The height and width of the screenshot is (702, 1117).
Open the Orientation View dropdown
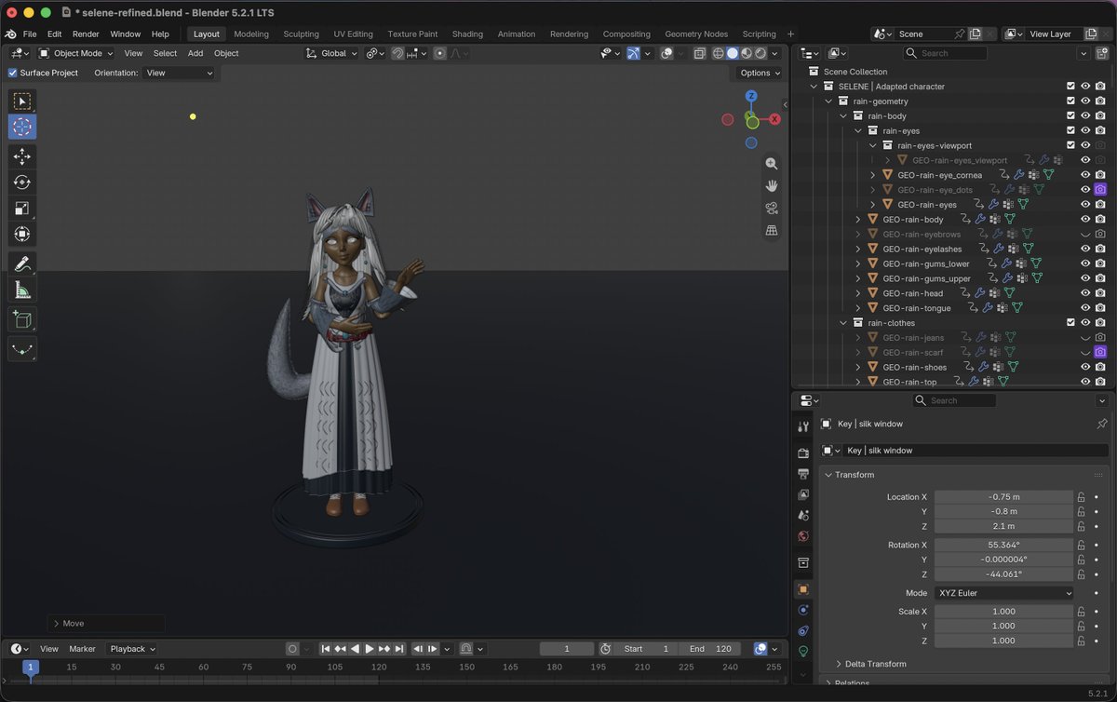179,73
